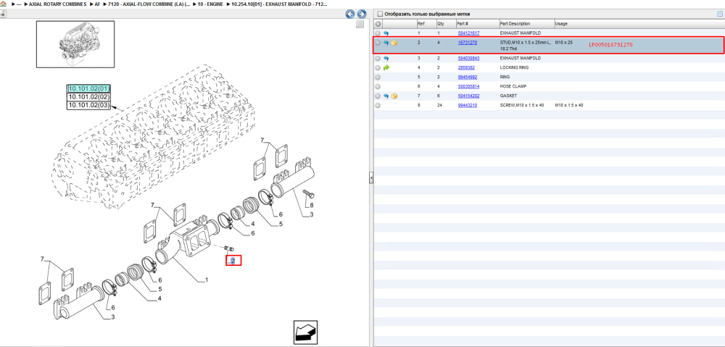Viewport: 725px width, 347px height.
Task: Click the blue arrow icon in the STUD row
Action: (x=386, y=43)
